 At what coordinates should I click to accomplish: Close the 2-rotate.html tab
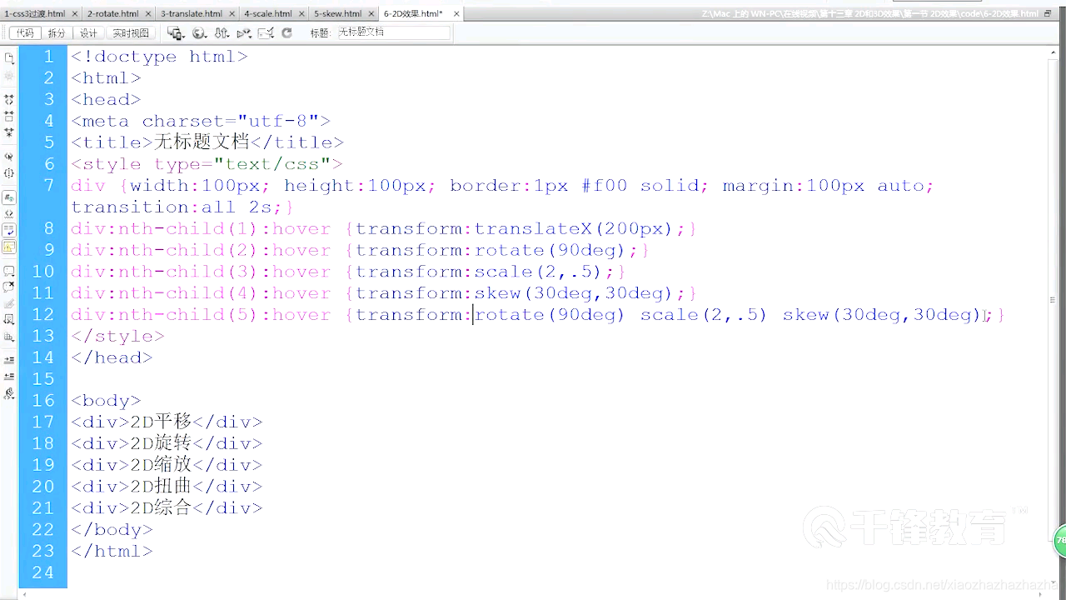pyautogui.click(x=148, y=14)
